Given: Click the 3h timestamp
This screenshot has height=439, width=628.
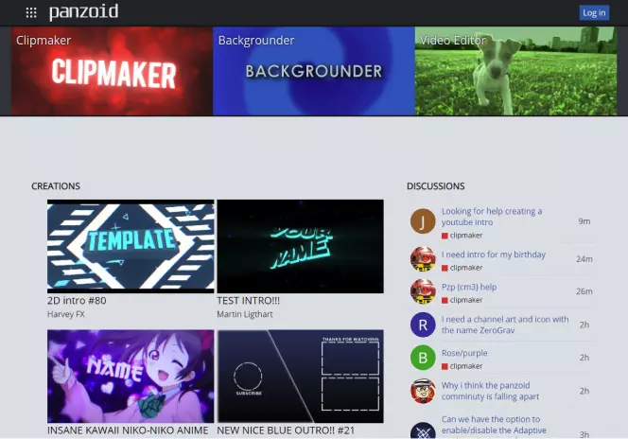Looking at the screenshot, I should pyautogui.click(x=584, y=434).
